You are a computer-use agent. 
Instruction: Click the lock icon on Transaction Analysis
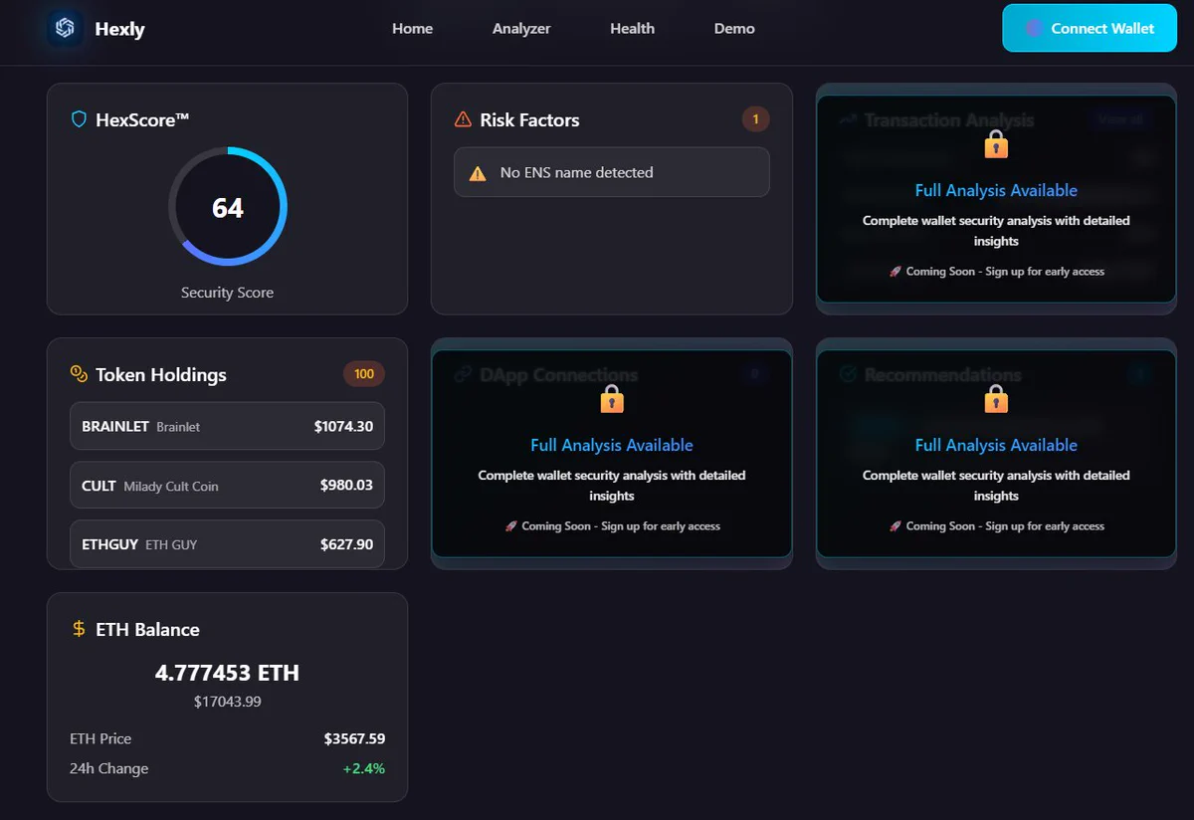pyautogui.click(x=996, y=145)
